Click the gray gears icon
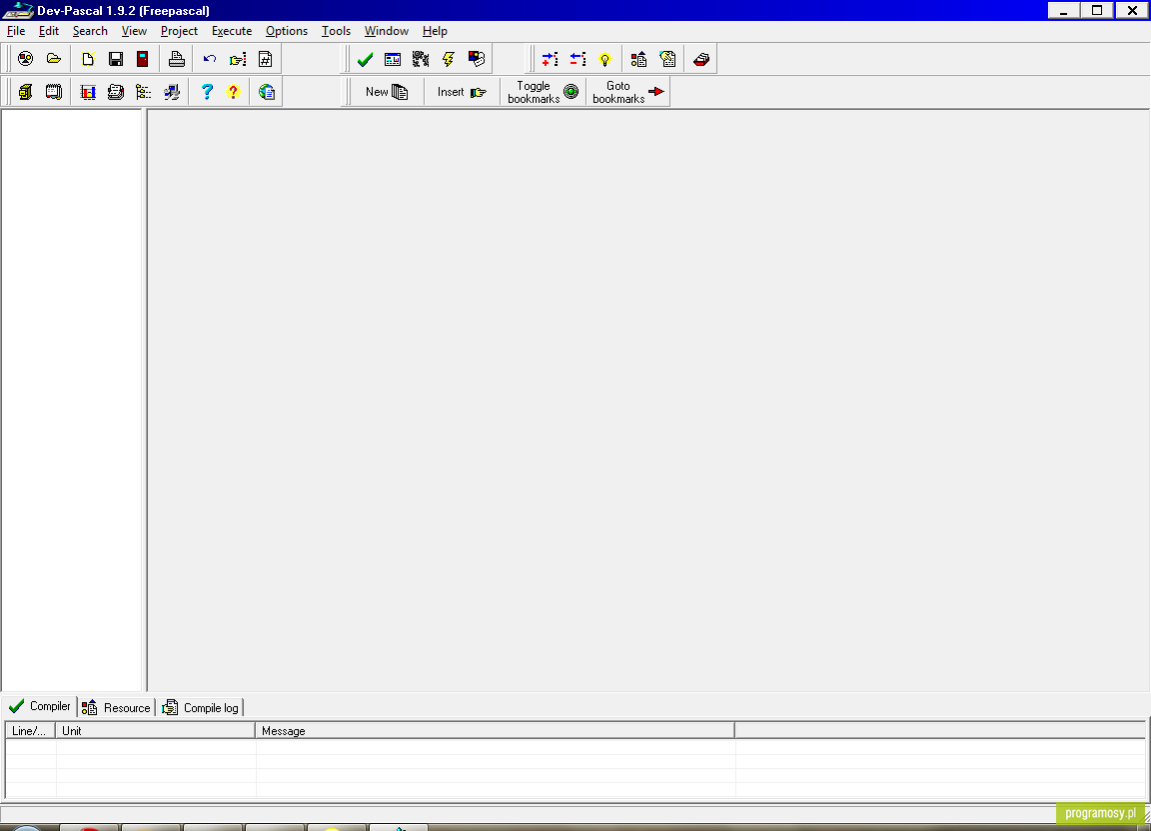The height and width of the screenshot is (831, 1151). coord(421,59)
